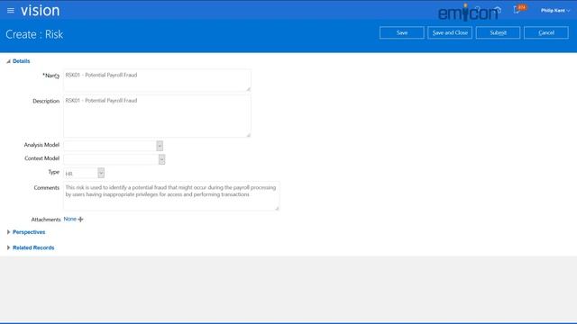This screenshot has width=577, height=324.
Task: Click the Context Model label
Action: click(42, 158)
